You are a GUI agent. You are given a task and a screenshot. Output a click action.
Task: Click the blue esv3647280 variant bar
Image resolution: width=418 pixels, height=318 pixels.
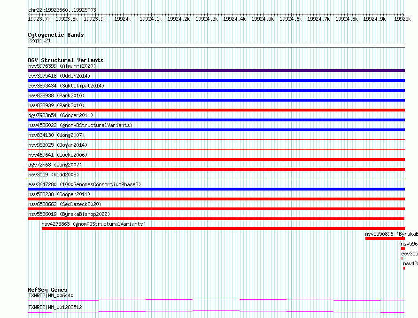pyautogui.click(x=216, y=189)
